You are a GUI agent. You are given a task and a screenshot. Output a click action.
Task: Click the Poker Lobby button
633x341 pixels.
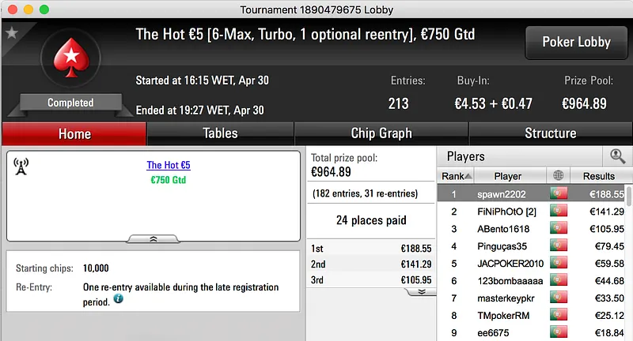[x=576, y=43]
